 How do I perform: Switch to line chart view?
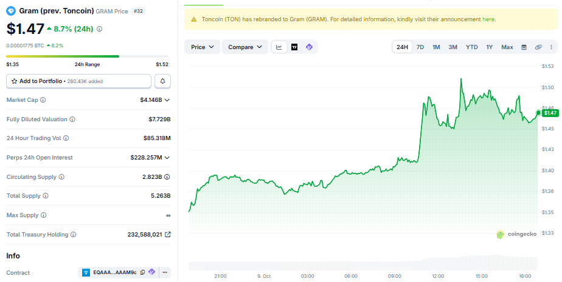point(279,47)
